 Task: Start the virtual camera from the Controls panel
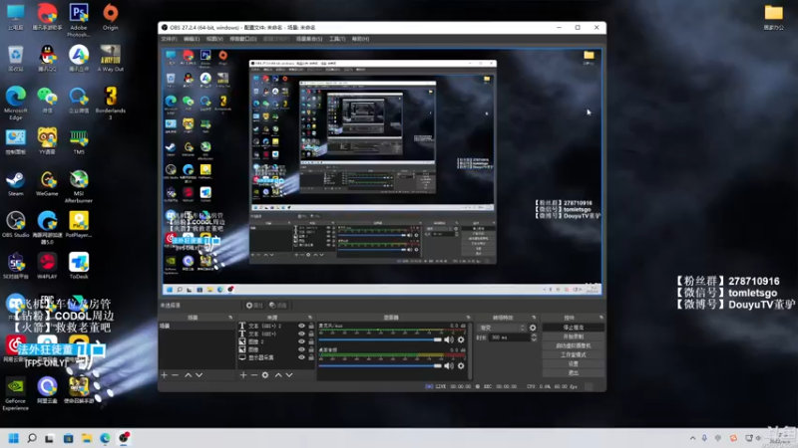(x=573, y=345)
